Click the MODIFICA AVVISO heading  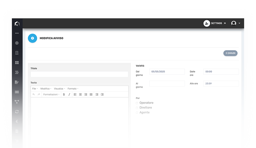(52, 38)
